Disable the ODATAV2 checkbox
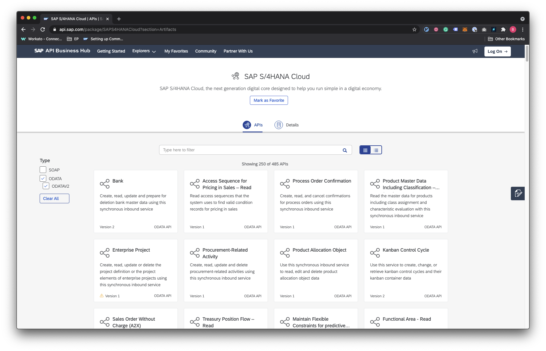Image resolution: width=546 pixels, height=351 pixels. point(46,186)
